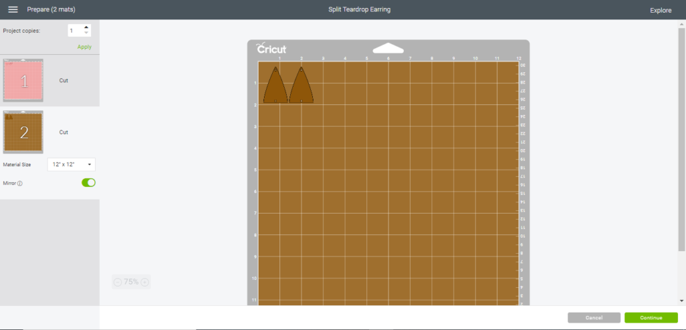Click Explore in the top bar
The image size is (686, 330).
coord(661,11)
